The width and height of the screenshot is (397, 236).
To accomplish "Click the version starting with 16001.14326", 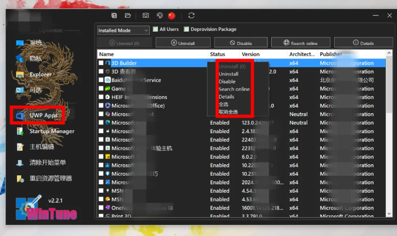I will tap(262, 208).
